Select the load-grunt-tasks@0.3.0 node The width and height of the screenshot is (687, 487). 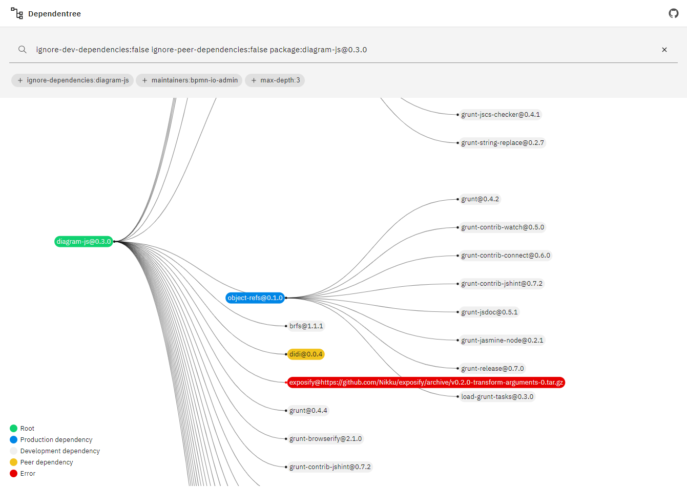[497, 397]
